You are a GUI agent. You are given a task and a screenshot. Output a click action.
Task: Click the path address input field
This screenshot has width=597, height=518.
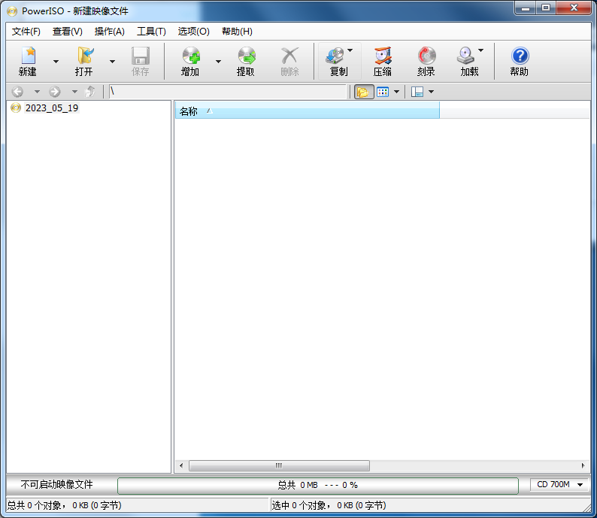[228, 92]
